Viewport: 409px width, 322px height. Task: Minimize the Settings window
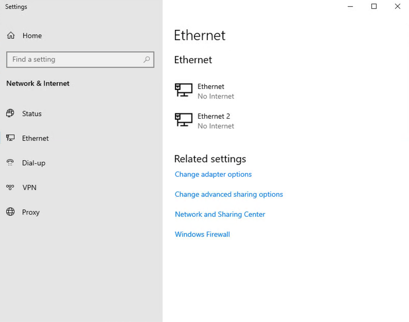point(350,6)
